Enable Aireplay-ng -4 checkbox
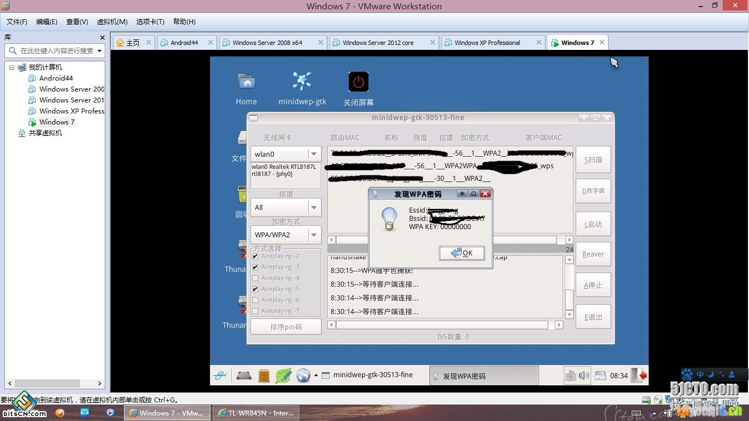The width and height of the screenshot is (749, 421). 255,278
